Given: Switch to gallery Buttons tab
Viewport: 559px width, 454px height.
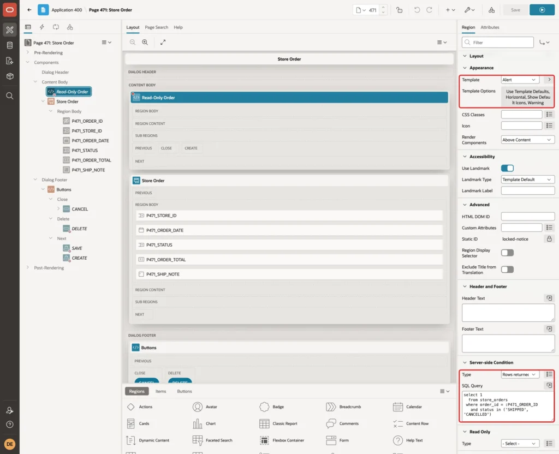Looking at the screenshot, I should tap(185, 391).
